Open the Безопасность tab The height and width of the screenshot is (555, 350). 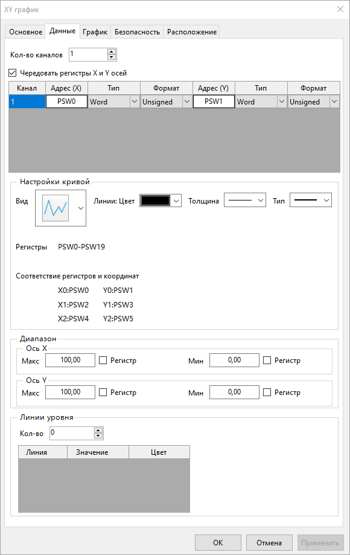137,32
